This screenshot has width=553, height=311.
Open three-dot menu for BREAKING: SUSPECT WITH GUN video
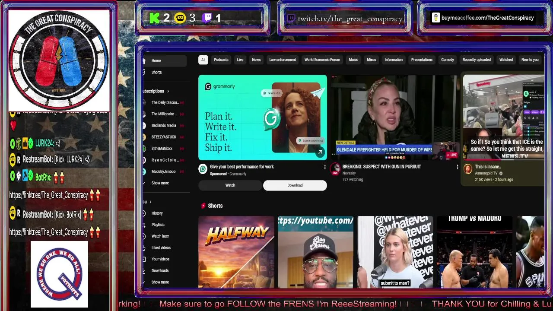pos(458,167)
